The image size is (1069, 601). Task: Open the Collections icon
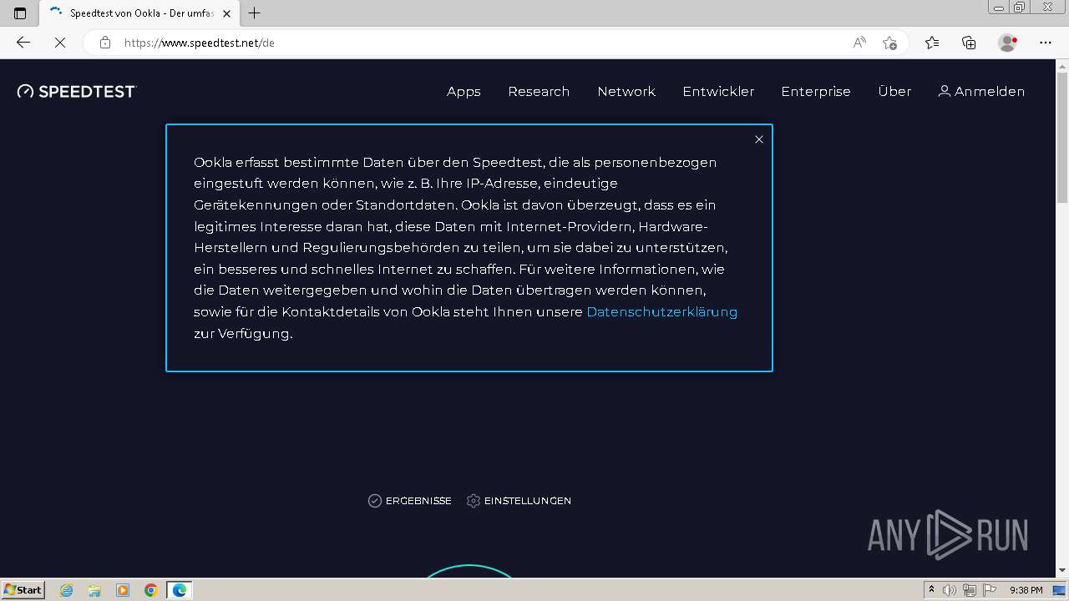tap(969, 43)
